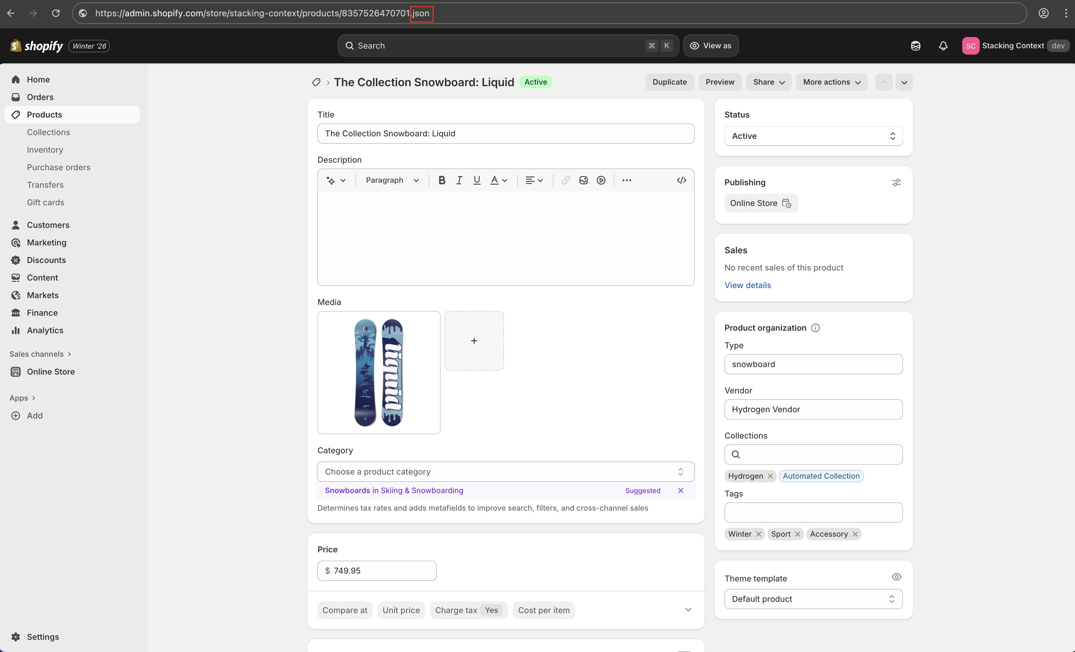Preview the theme template with the eye icon
The height and width of the screenshot is (652, 1075).
coord(897,576)
